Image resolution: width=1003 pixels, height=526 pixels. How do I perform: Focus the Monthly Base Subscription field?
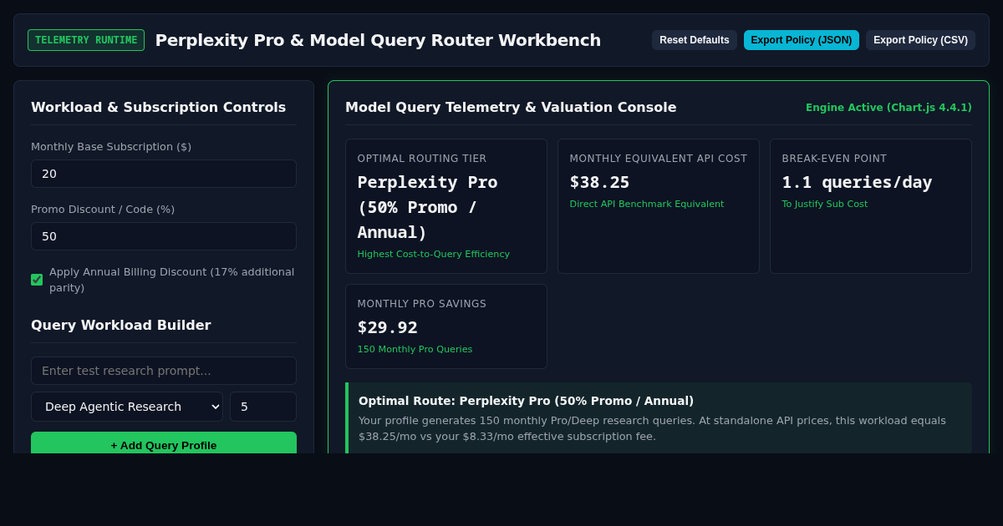(164, 174)
